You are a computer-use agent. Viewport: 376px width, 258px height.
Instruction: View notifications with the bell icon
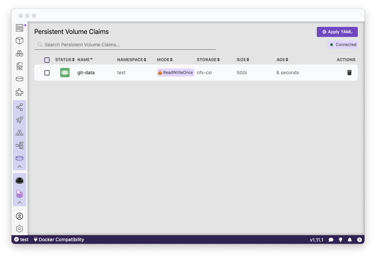click(350, 240)
